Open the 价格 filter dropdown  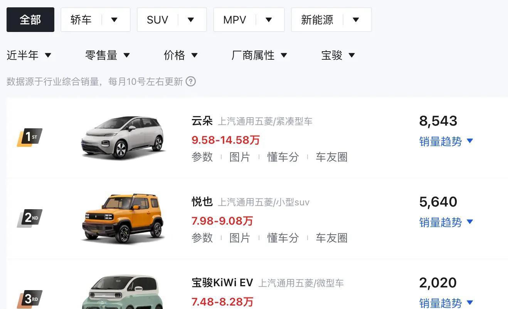181,55
